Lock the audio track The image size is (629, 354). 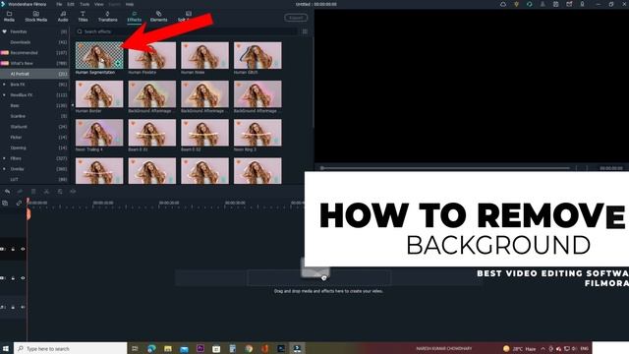tap(13, 307)
